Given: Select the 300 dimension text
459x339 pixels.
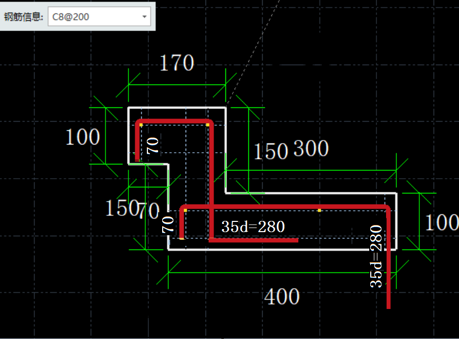Looking at the screenshot, I should pos(311,149).
